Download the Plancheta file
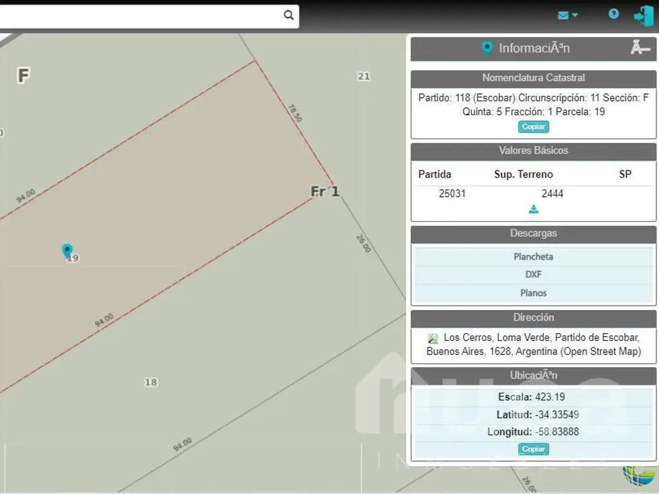The height and width of the screenshot is (494, 659). point(534,257)
